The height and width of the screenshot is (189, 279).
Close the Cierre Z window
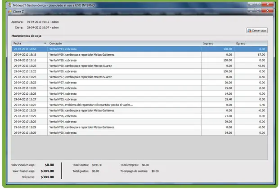(x=267, y=11)
